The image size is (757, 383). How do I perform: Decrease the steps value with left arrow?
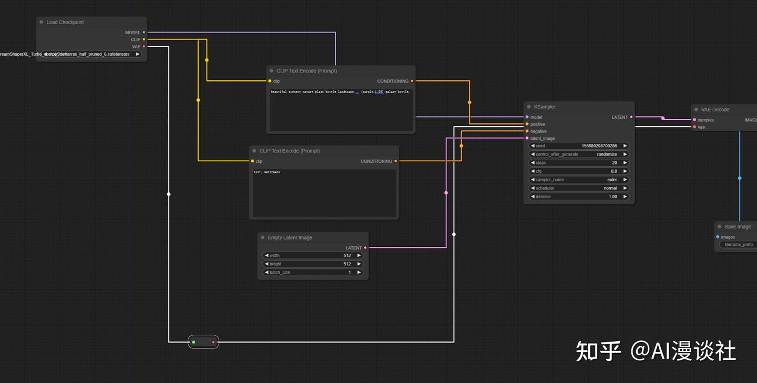(x=532, y=163)
